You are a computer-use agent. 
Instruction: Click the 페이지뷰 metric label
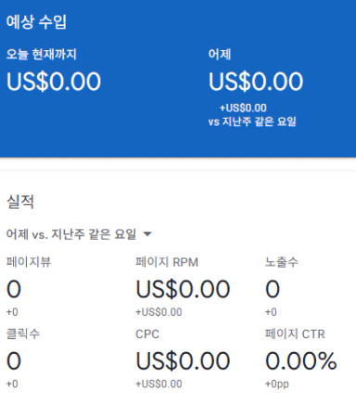(29, 262)
